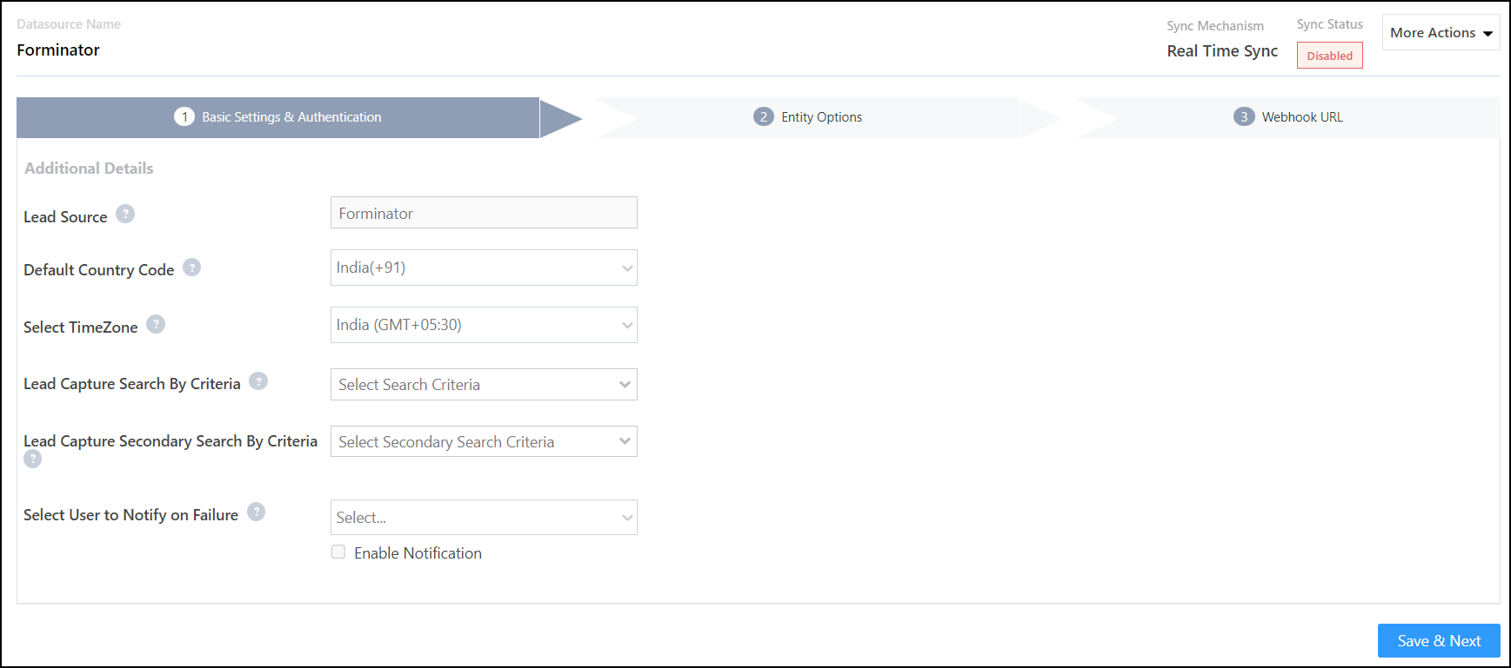Screen dimensions: 1511x668
Task: Open help for Default Country Code
Action: (x=191, y=268)
